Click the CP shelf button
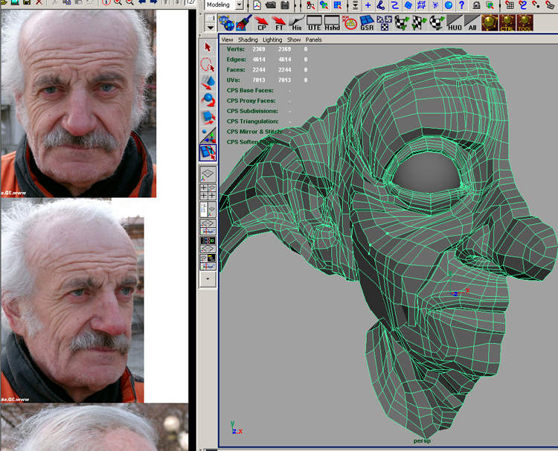Image resolution: width=558 pixels, height=451 pixels. pos(262,24)
